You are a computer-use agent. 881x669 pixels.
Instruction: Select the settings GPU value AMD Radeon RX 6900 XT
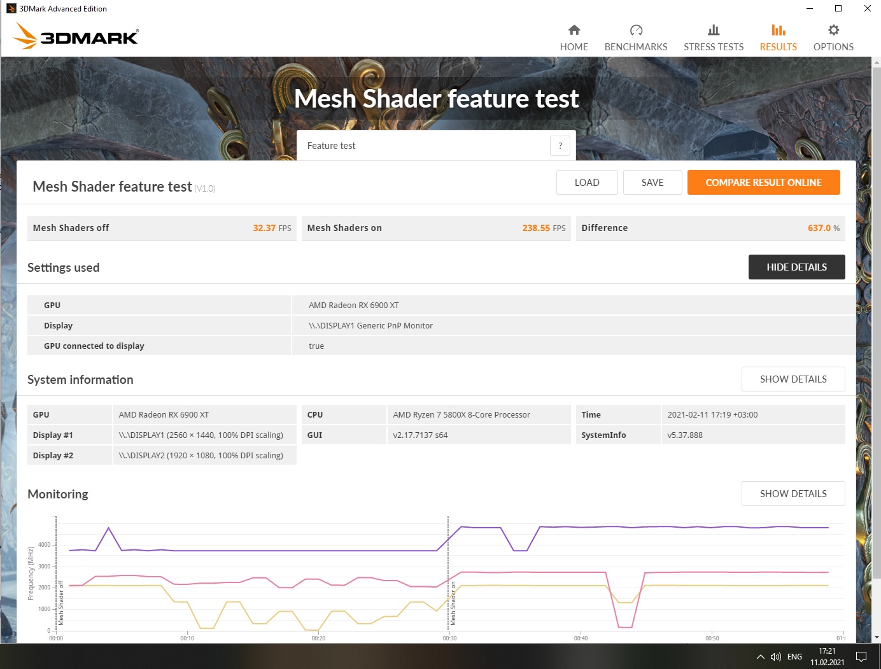pyautogui.click(x=354, y=306)
